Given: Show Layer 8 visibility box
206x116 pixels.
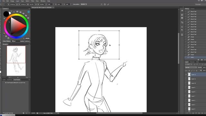Looking at the screenshot, I should pos(186,92).
